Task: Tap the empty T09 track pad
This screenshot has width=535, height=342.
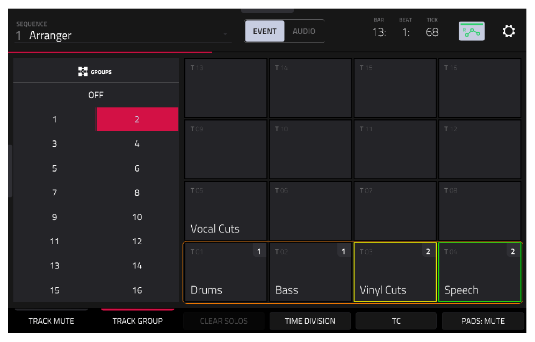Action: tap(226, 149)
